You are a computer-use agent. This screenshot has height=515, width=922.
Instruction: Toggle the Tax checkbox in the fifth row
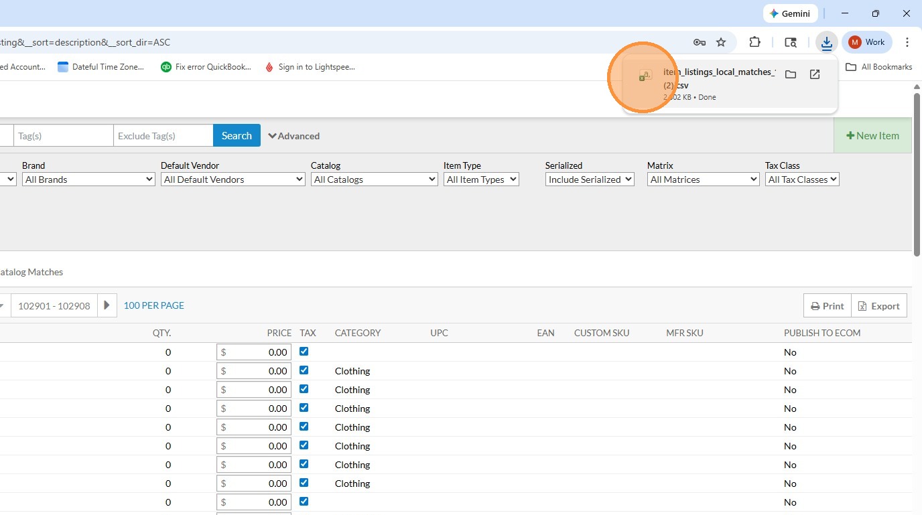tap(304, 427)
